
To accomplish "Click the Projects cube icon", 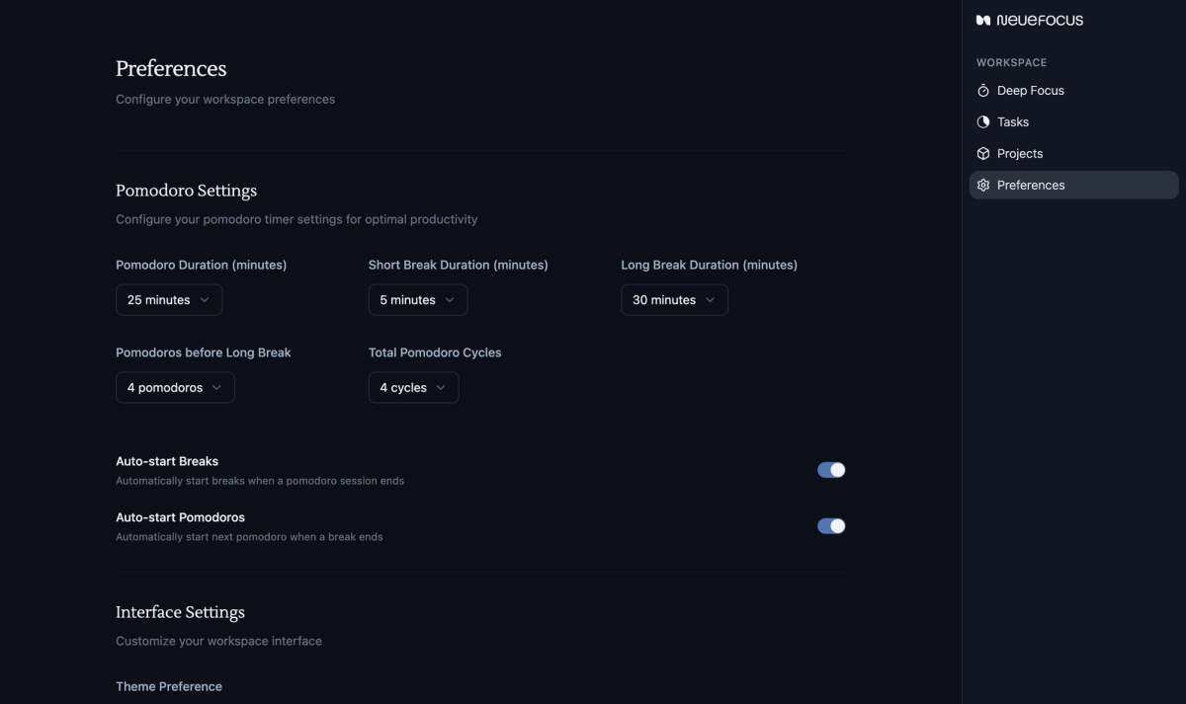I will 983,154.
